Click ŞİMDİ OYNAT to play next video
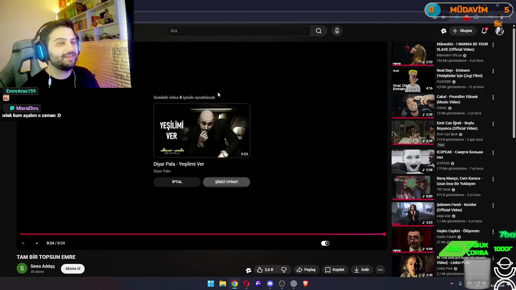 click(x=227, y=182)
